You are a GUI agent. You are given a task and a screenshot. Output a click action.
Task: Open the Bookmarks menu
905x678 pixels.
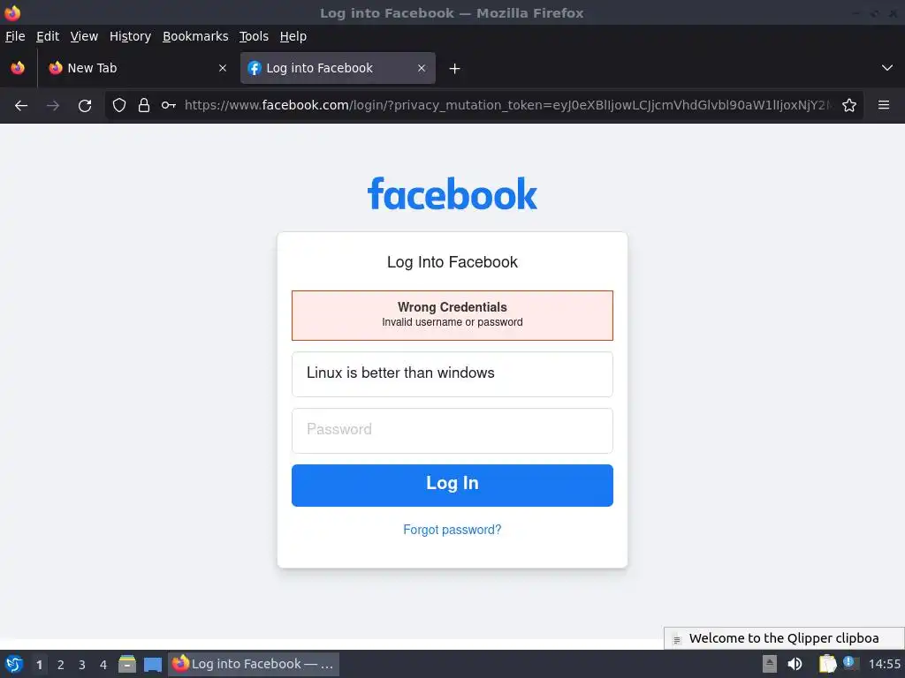click(195, 36)
